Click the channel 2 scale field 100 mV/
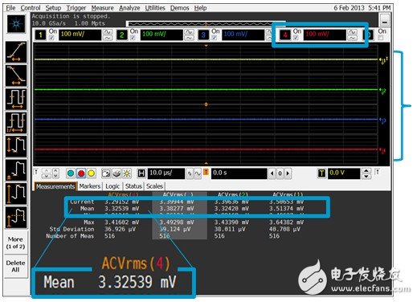This screenshot has width=417, height=302. [x=161, y=35]
